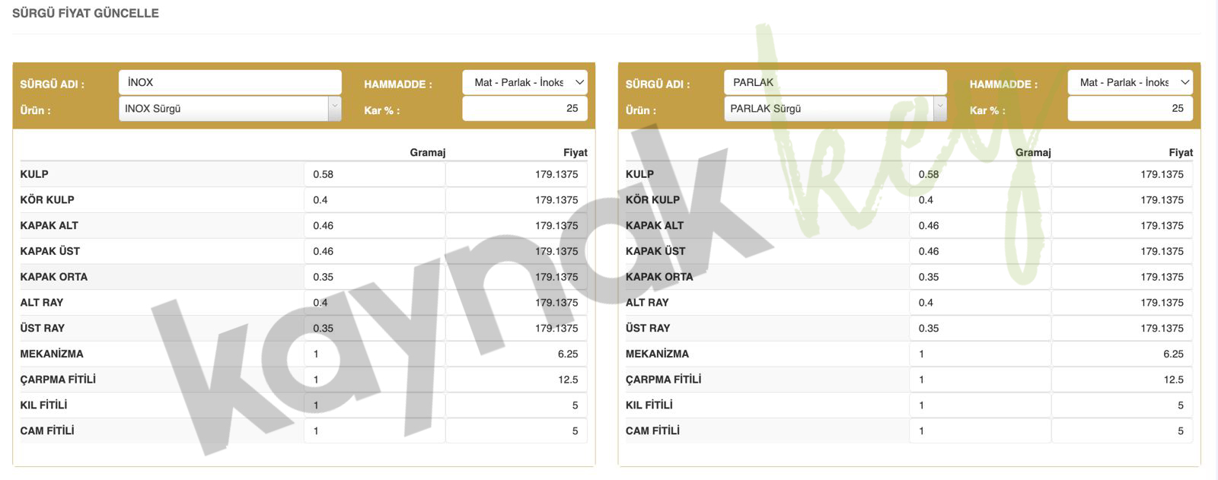1218x480 pixels.
Task: Click KAPAK ORTA label in INOX panel
Action: [x=54, y=277]
